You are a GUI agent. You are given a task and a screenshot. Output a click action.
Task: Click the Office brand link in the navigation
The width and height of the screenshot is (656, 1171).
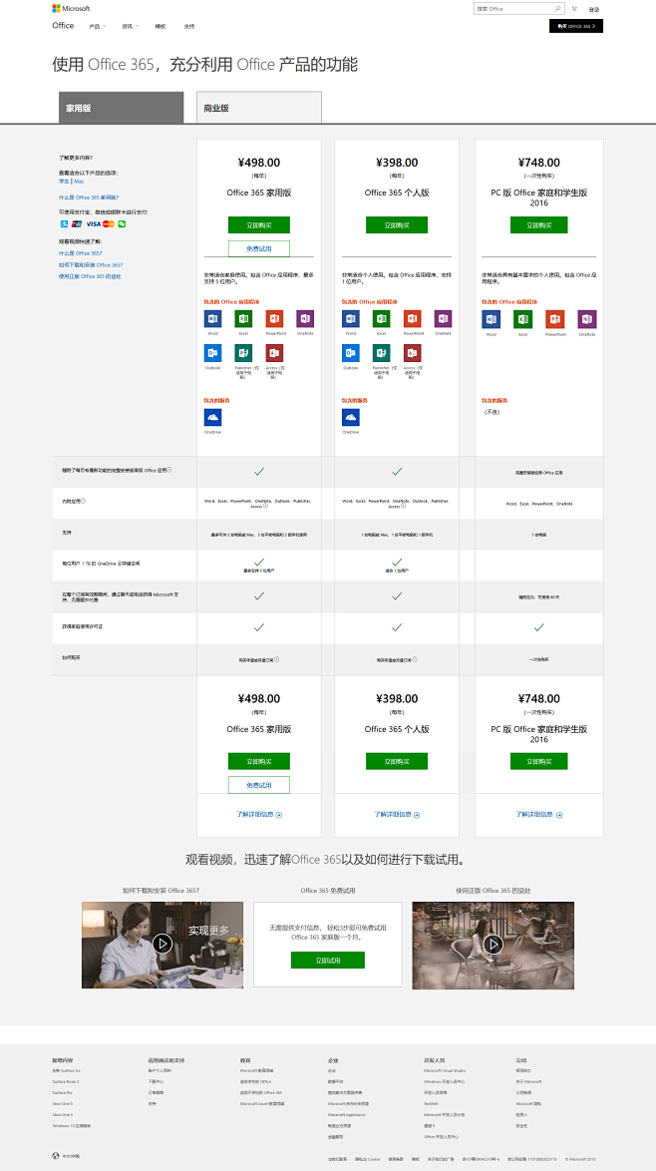click(63, 25)
